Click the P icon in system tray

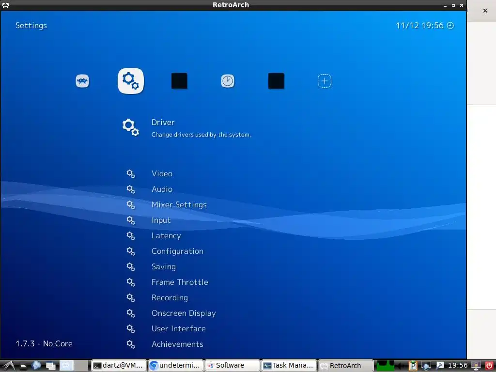(413, 366)
